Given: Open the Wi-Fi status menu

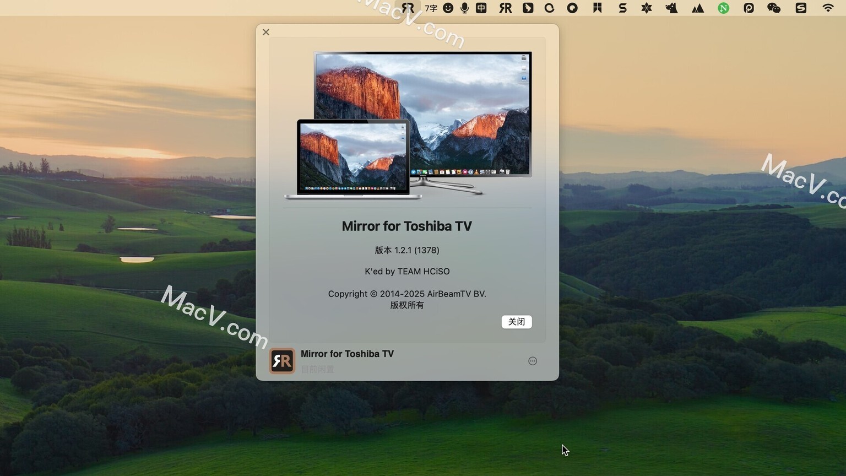Looking at the screenshot, I should (x=828, y=8).
